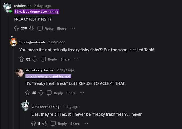Open more options on redalert30's comment
Viewport: 182px width, 129px height.
click(x=73, y=28)
